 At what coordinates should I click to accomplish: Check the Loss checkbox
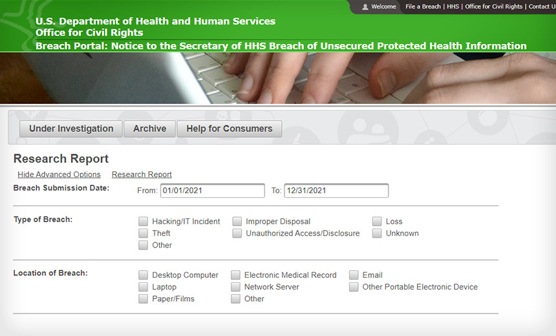tap(377, 222)
